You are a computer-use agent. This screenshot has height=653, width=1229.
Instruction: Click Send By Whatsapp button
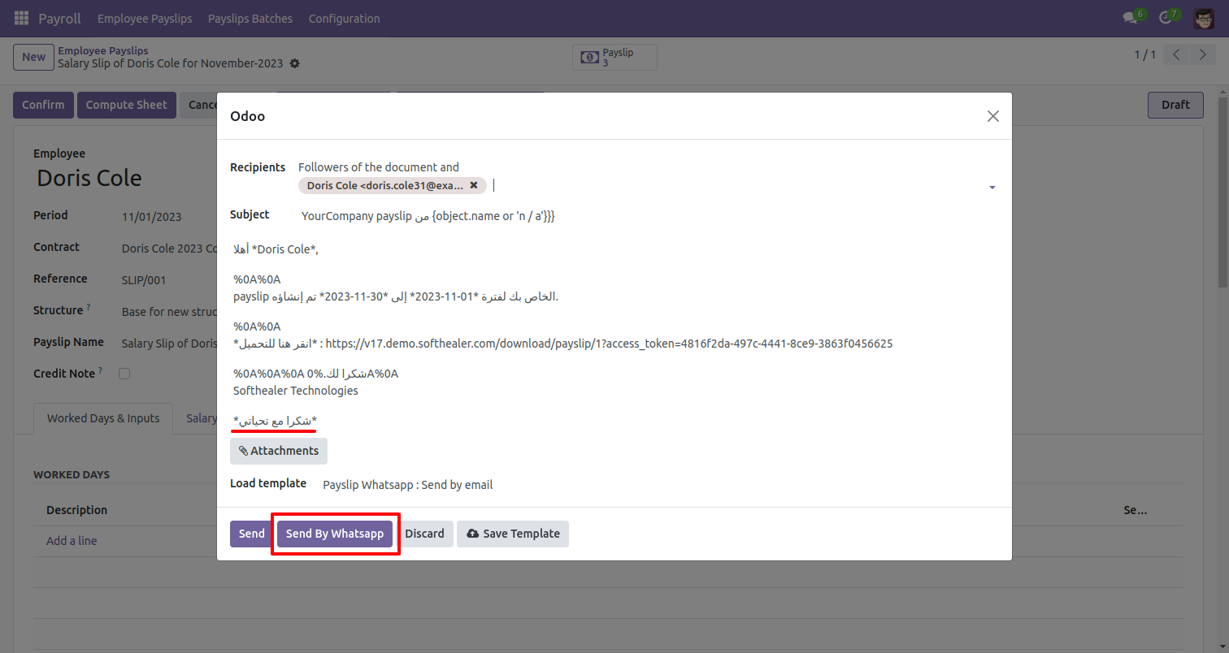(x=335, y=534)
